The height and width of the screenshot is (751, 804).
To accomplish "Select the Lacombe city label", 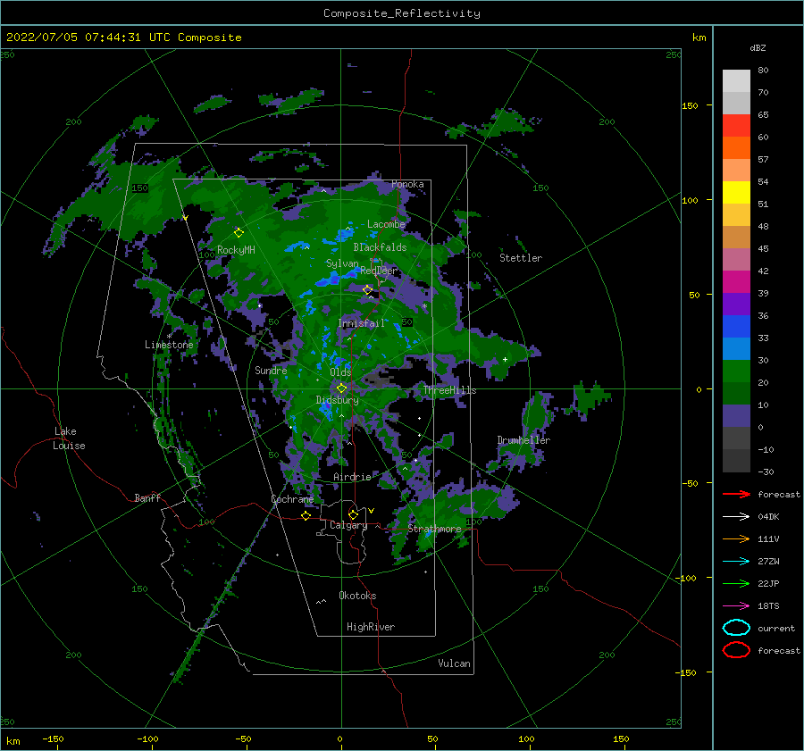I will 386,224.
